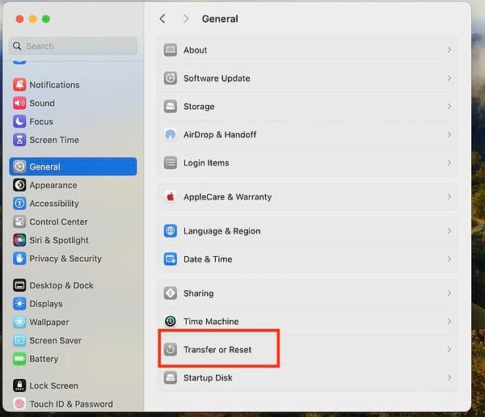485x417 pixels.
Task: Select General in the sidebar
Action: 73,166
